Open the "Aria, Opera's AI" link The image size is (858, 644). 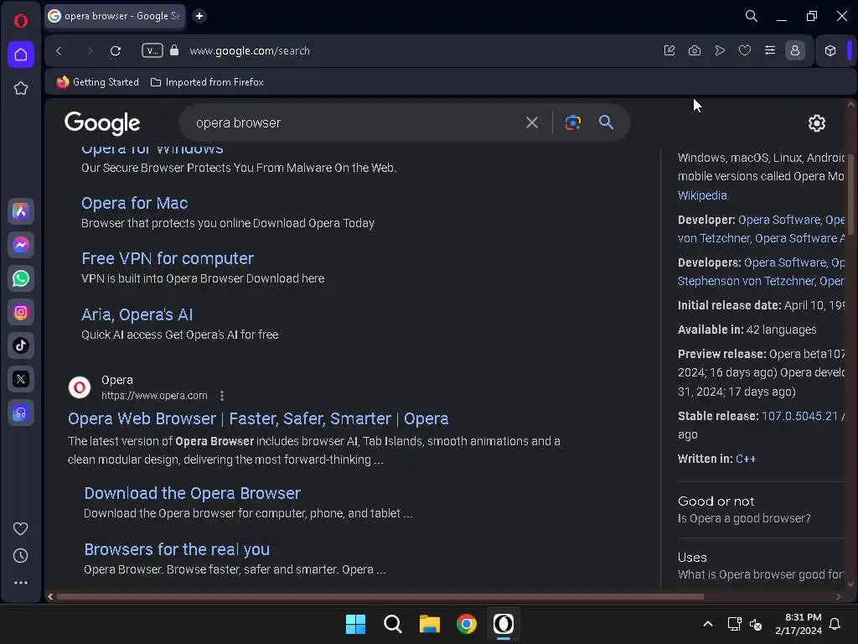pyautogui.click(x=137, y=315)
